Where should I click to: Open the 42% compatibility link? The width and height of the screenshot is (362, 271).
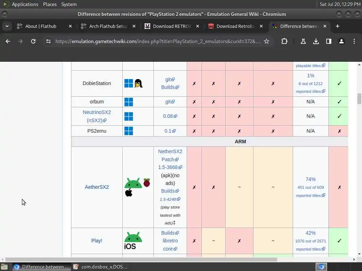coord(310,233)
